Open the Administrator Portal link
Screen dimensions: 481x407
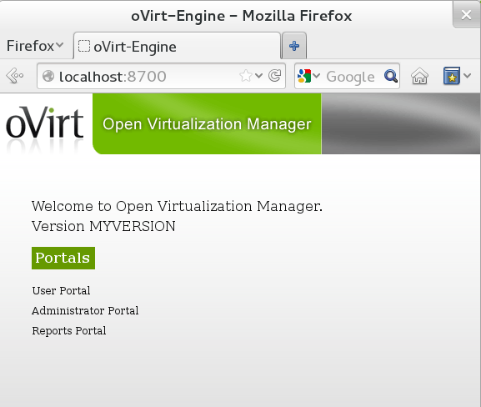pos(85,310)
